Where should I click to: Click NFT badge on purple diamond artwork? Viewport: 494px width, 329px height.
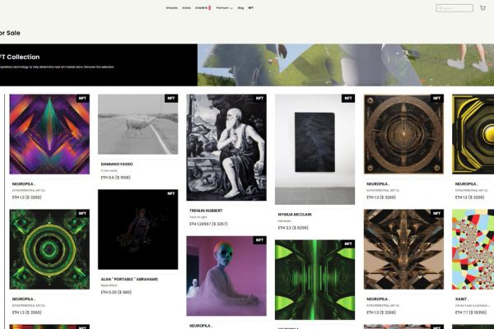82,98
